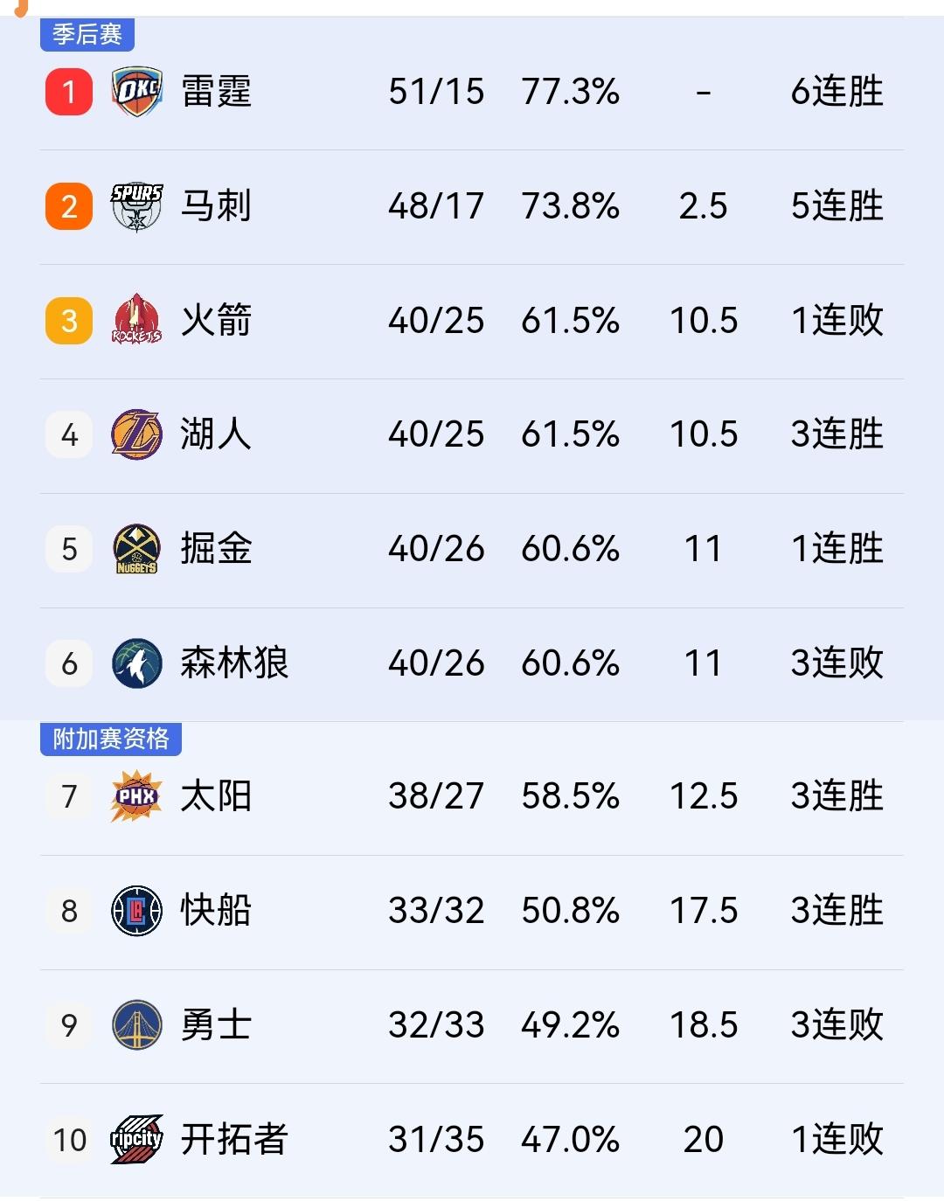944x1201 pixels.
Task: Click the 马刺 team name text
Action: click(218, 206)
